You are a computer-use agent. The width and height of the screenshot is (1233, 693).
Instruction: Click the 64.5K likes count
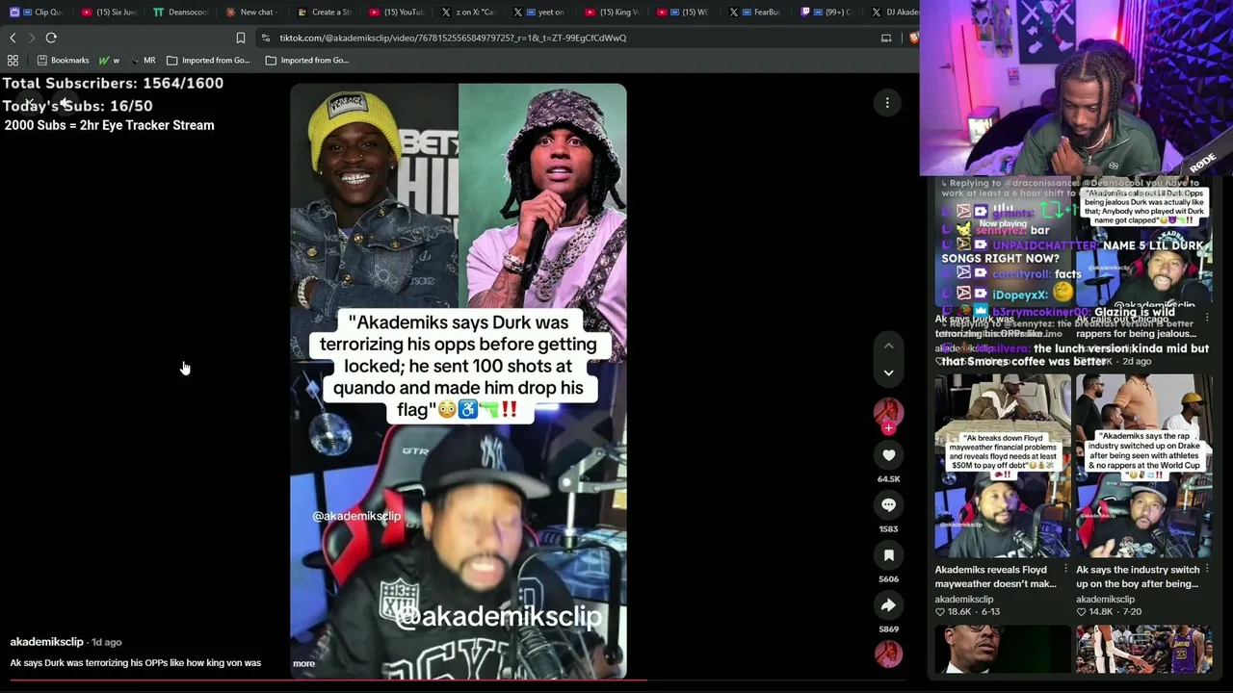click(x=888, y=479)
